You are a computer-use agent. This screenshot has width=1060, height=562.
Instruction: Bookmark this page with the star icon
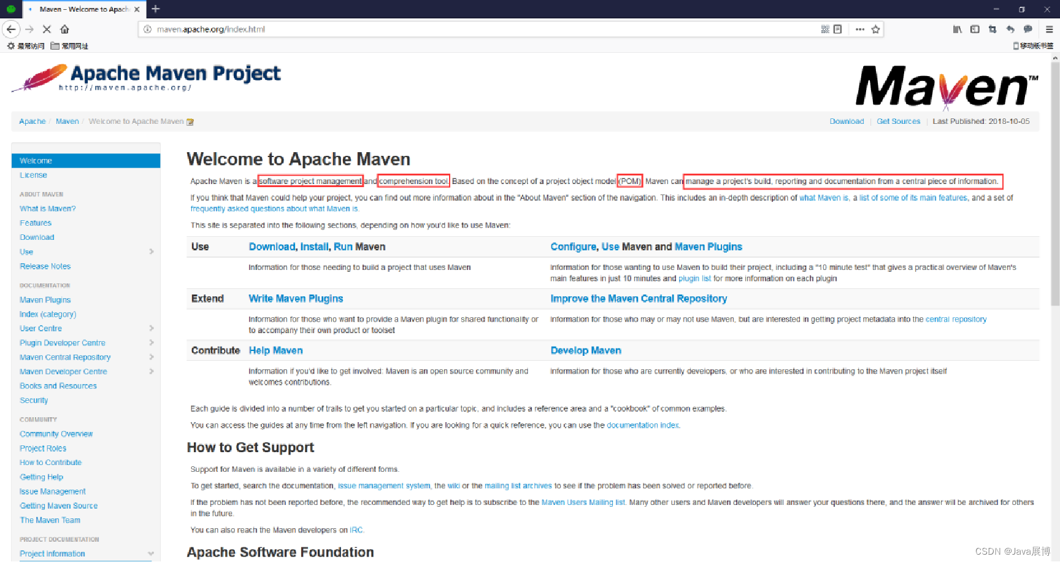click(x=875, y=29)
